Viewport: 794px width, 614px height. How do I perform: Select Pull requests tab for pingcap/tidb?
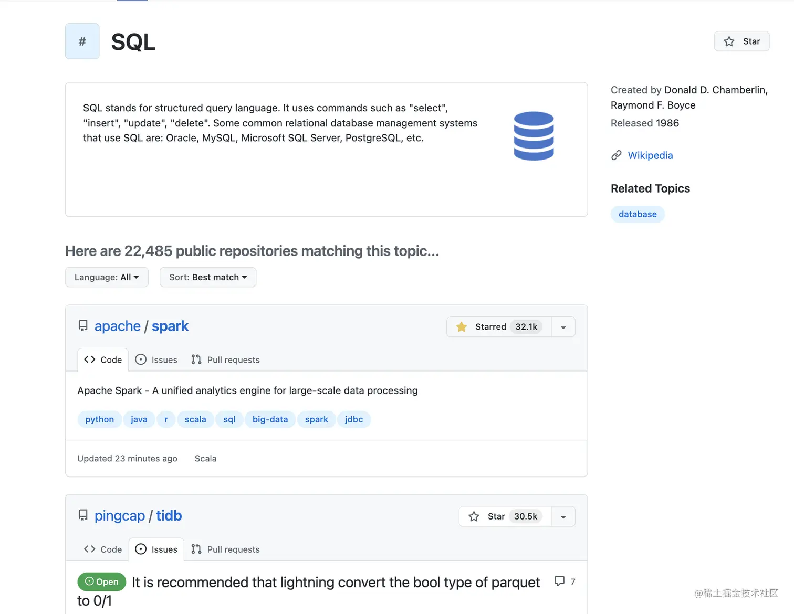[x=225, y=549]
